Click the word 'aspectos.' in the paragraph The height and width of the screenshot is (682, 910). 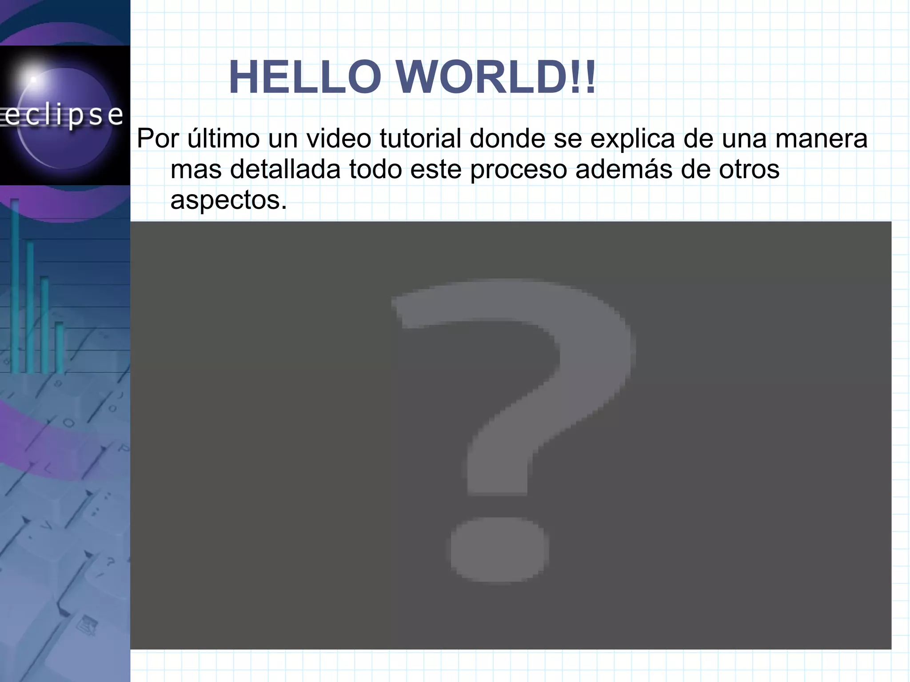(x=229, y=200)
